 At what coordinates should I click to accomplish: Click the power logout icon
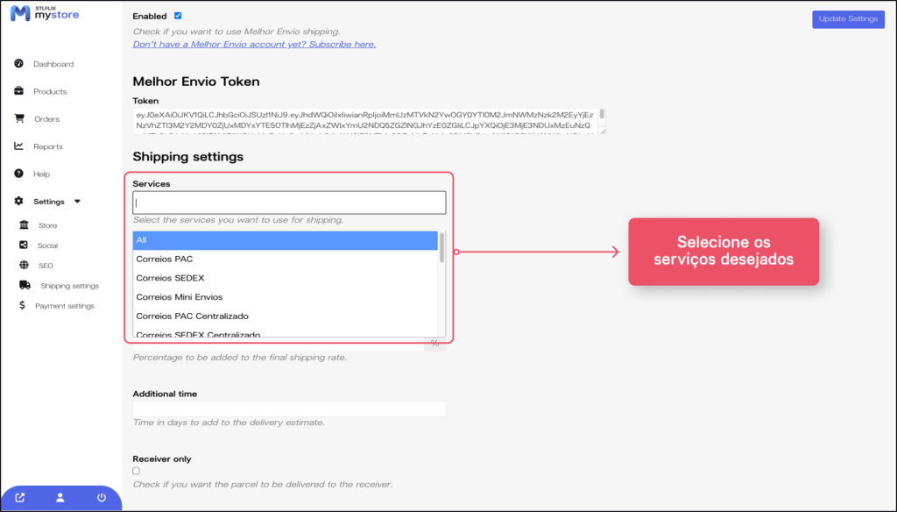[x=102, y=498]
